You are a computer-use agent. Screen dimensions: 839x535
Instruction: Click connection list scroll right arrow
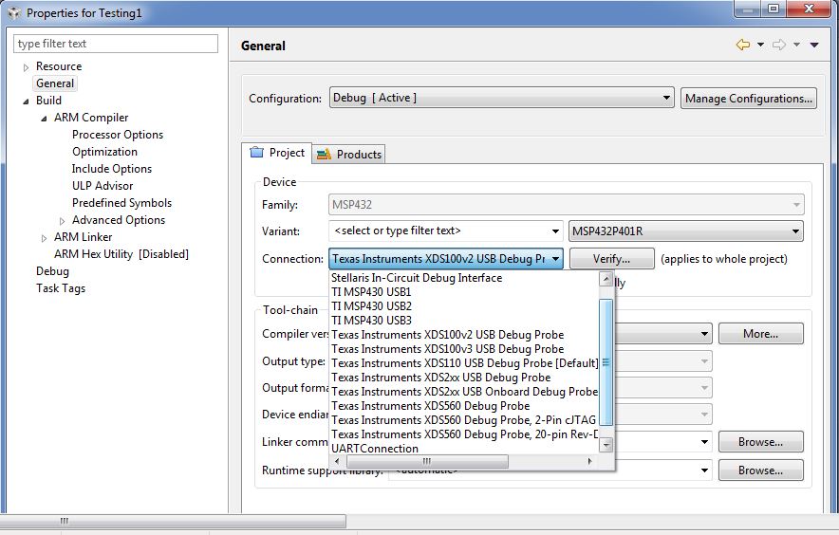pyautogui.click(x=589, y=461)
